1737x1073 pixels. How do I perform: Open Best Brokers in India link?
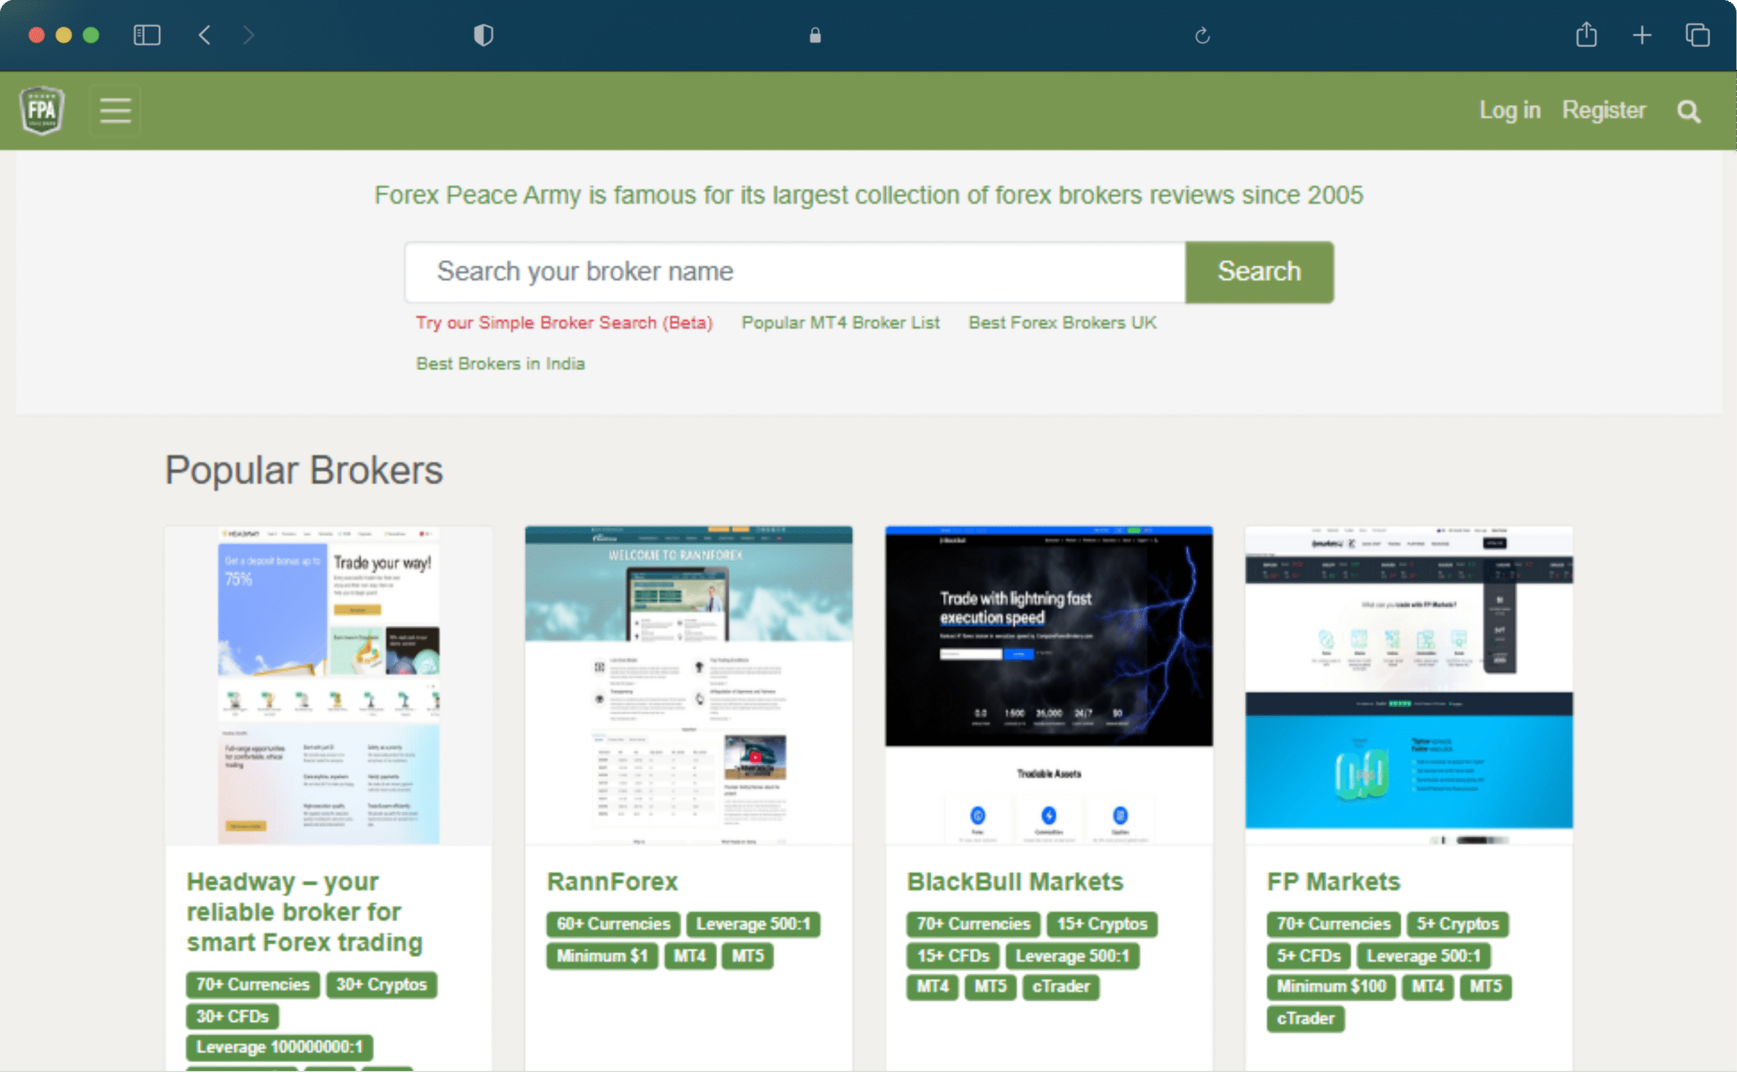click(501, 364)
